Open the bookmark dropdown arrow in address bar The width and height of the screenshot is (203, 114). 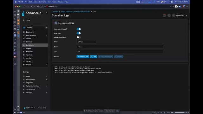point(173,6)
